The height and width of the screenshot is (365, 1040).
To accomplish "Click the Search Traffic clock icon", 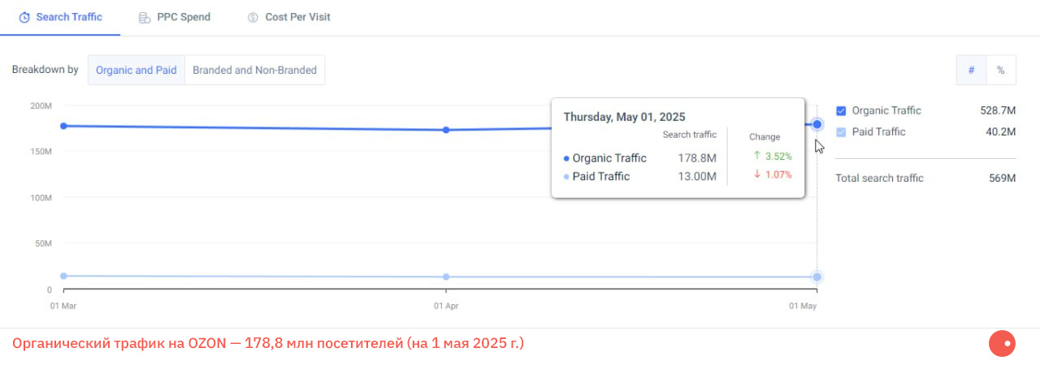I will click(24, 18).
